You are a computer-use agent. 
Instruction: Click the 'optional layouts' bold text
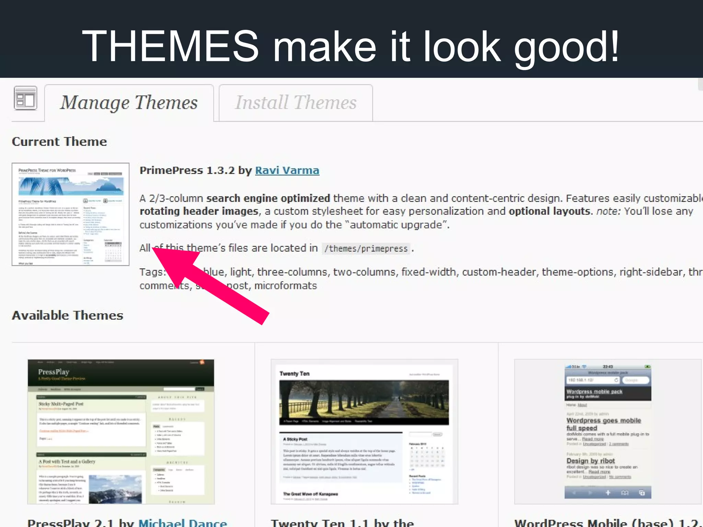point(550,211)
